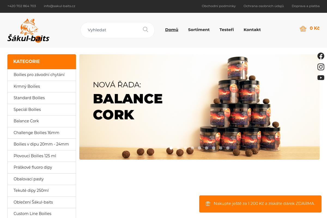Open the shopping basket icon

point(303,29)
